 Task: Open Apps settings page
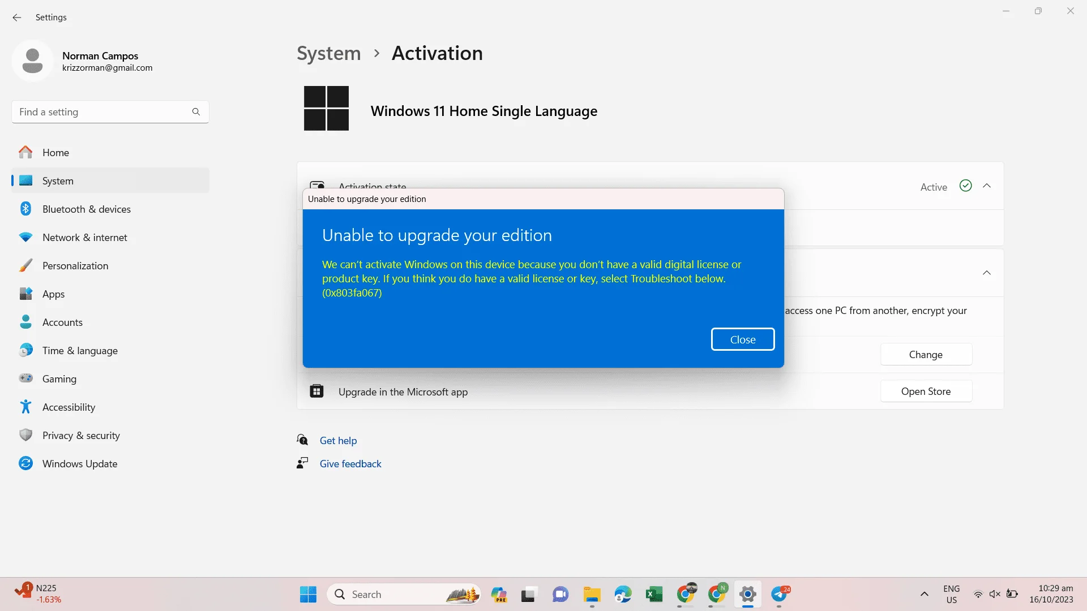click(x=110, y=294)
